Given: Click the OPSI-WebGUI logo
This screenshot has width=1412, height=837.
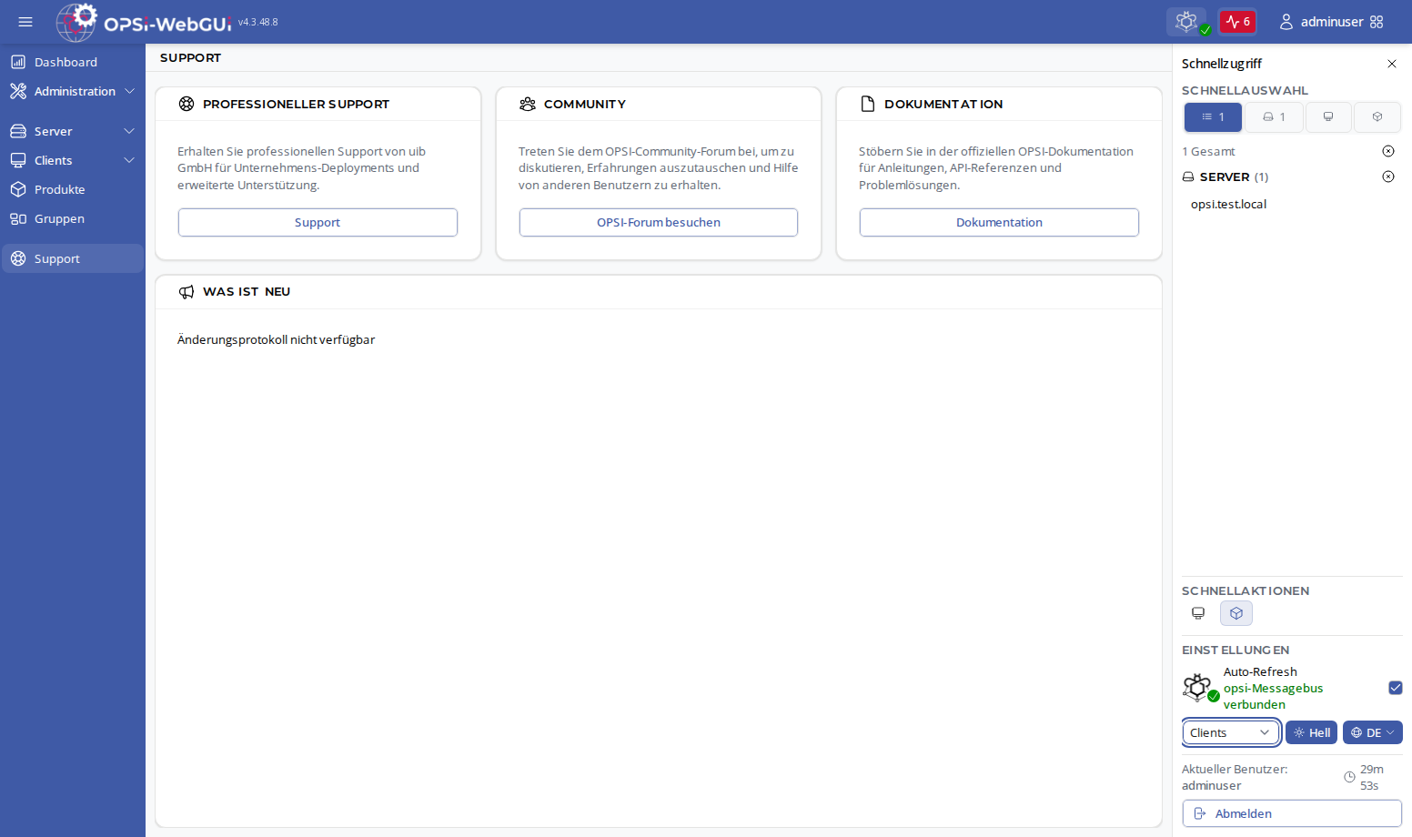Looking at the screenshot, I should [144, 22].
